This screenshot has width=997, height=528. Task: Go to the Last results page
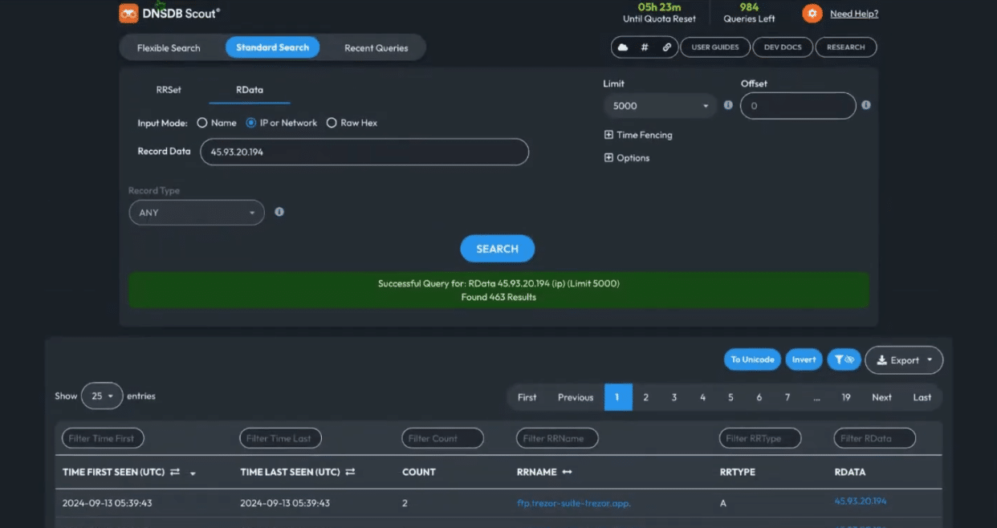[922, 397]
